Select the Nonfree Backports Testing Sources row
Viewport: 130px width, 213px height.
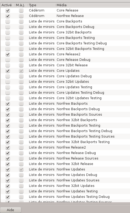click(x=65, y=136)
